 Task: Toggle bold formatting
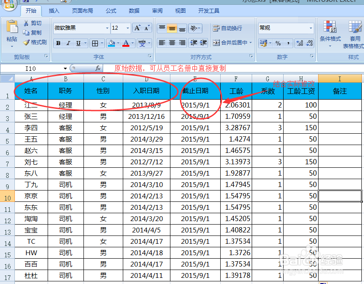[58, 43]
